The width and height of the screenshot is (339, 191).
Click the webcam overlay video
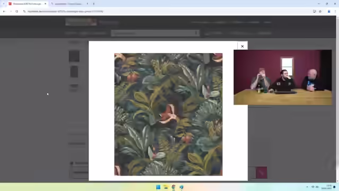282,77
